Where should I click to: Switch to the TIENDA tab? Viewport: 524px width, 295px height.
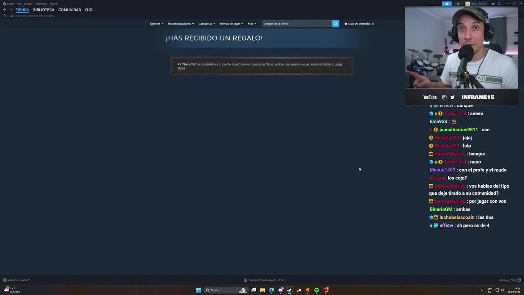(x=23, y=10)
